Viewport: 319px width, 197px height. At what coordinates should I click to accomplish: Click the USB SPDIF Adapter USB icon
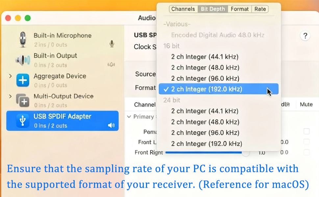coord(23,120)
